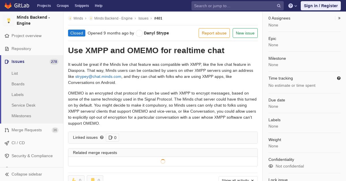
Task: Click the Epic label in sidebar
Action: [x=272, y=38]
